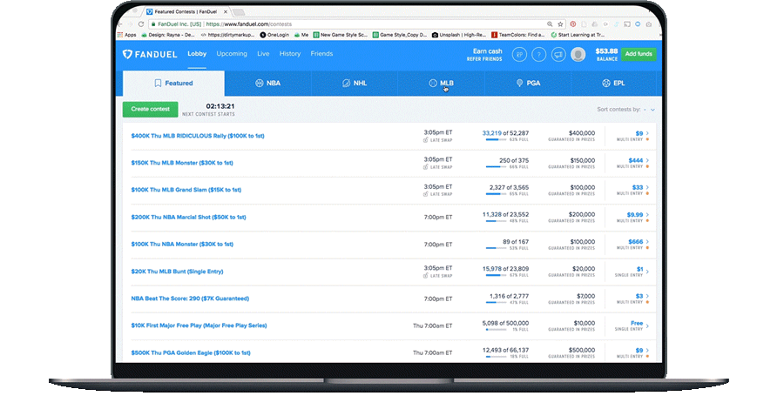Open the Apps bookmarks shortcut
The height and width of the screenshot is (416, 784).
(x=126, y=35)
